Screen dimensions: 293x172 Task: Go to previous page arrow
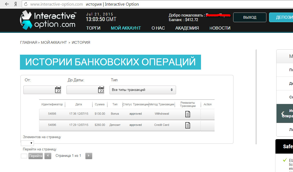[48, 156]
